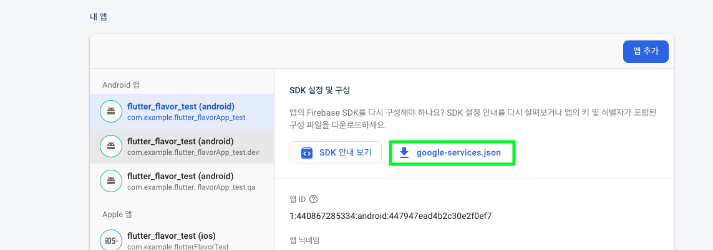Select the selected flutter_flavor_test (android) app title
This screenshot has width=713, height=250.
[x=180, y=106]
